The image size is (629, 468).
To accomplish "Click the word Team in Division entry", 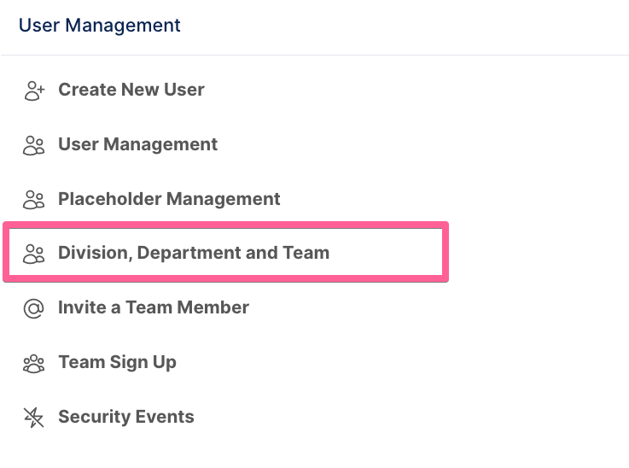I will click(306, 253).
